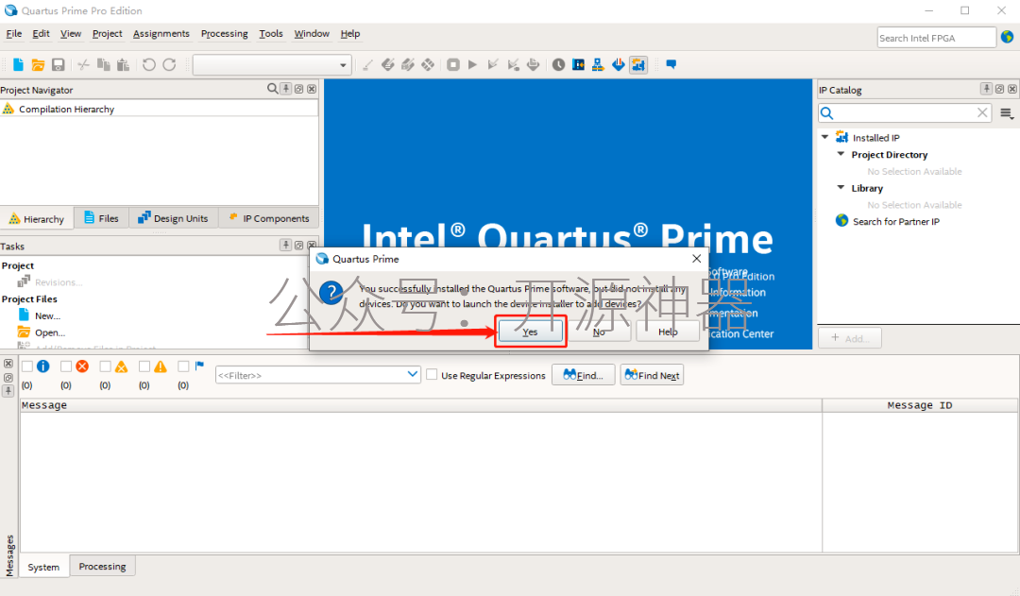This screenshot has width=1020, height=596.
Task: Pin the Tasks panel
Action: [x=285, y=245]
